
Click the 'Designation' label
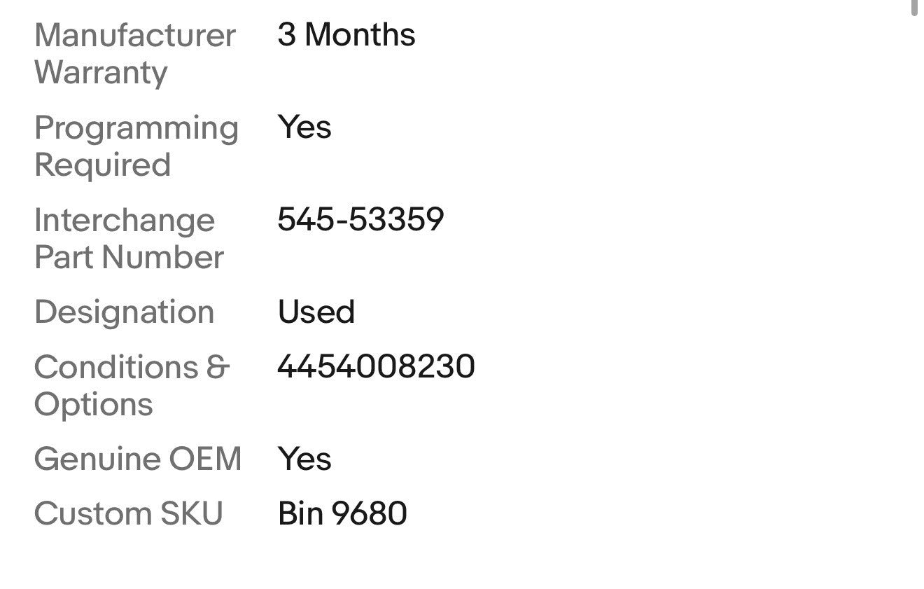pyautogui.click(x=124, y=312)
